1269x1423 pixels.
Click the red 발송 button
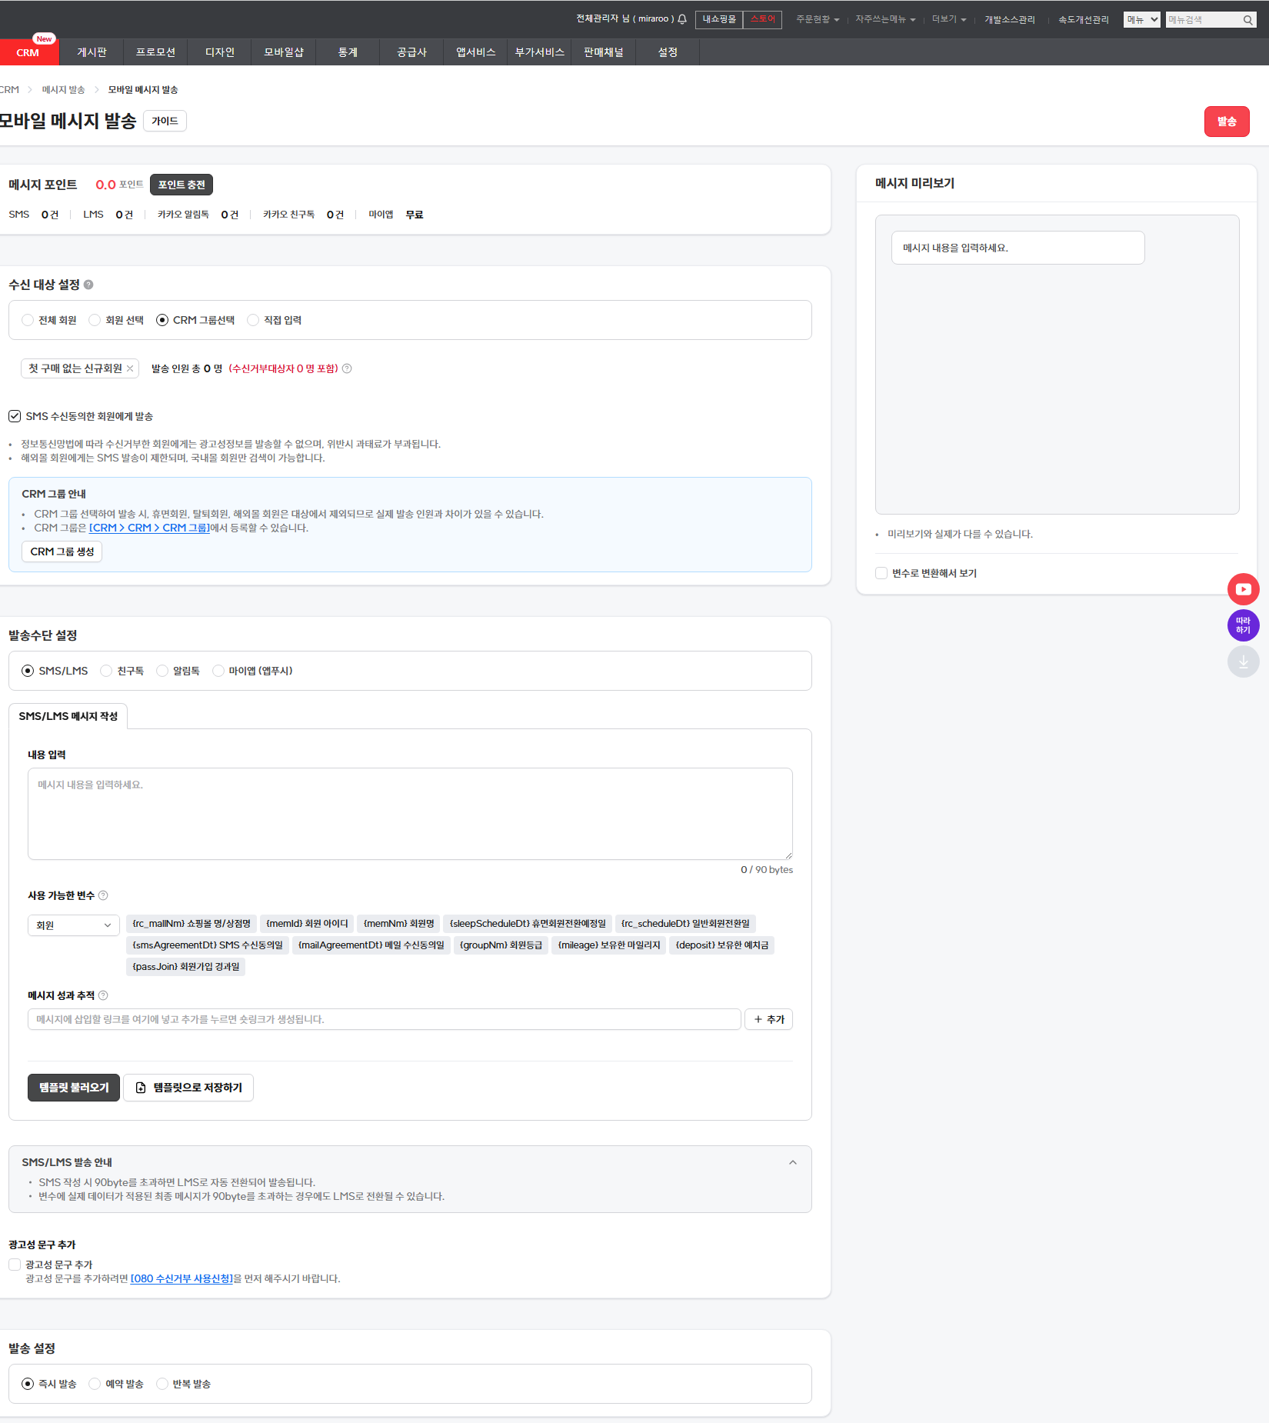tap(1226, 122)
